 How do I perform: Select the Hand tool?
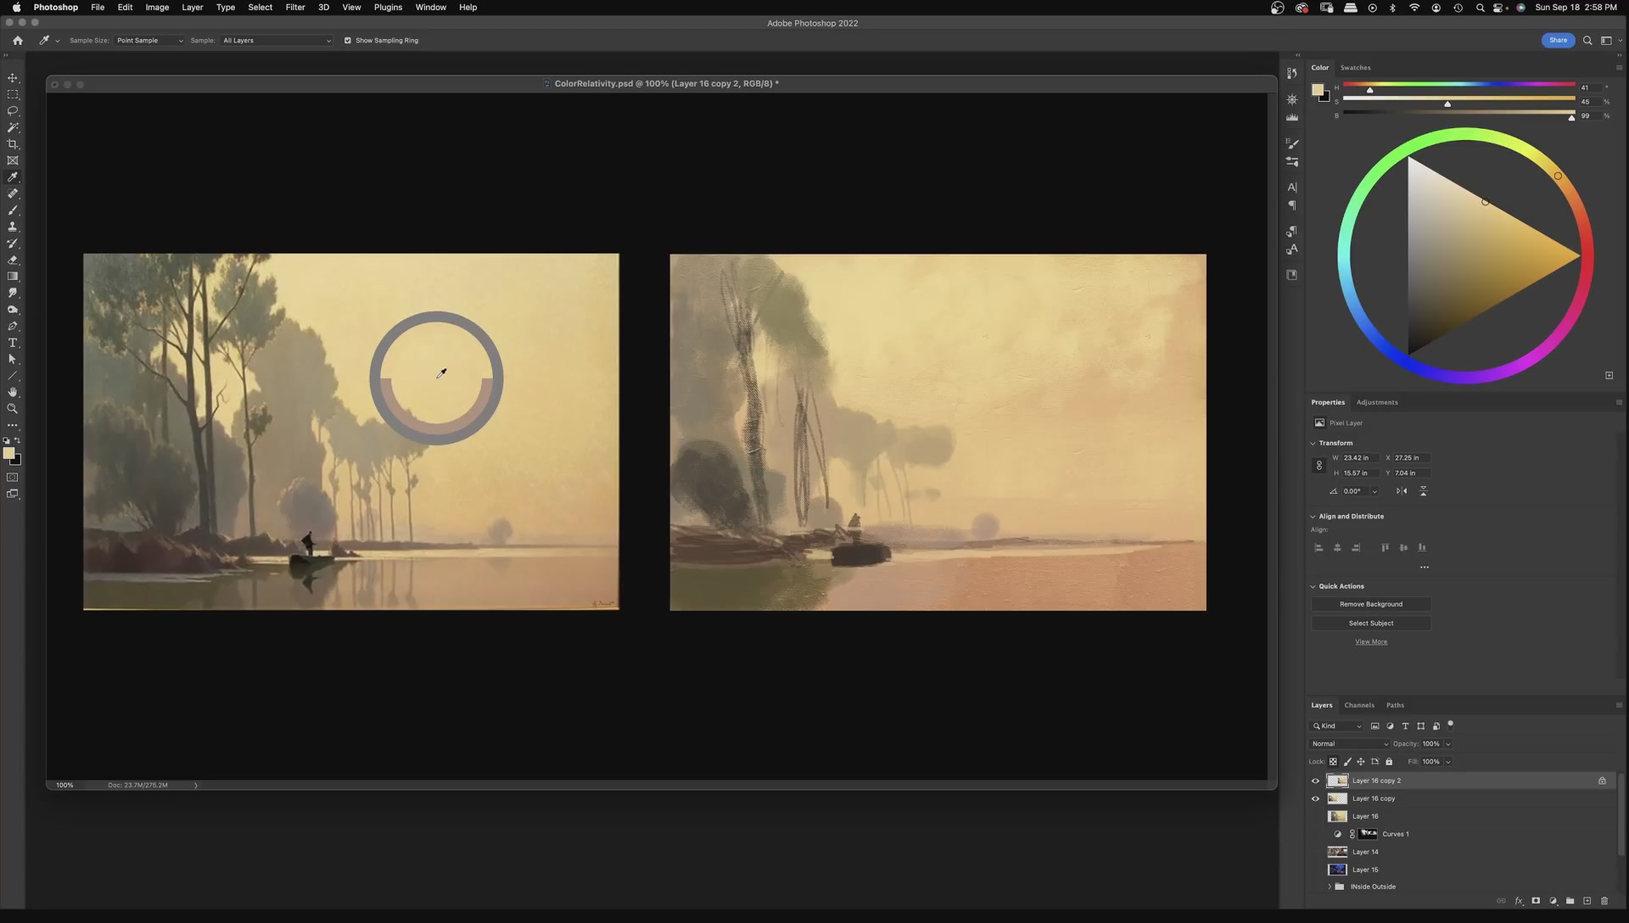tap(13, 392)
